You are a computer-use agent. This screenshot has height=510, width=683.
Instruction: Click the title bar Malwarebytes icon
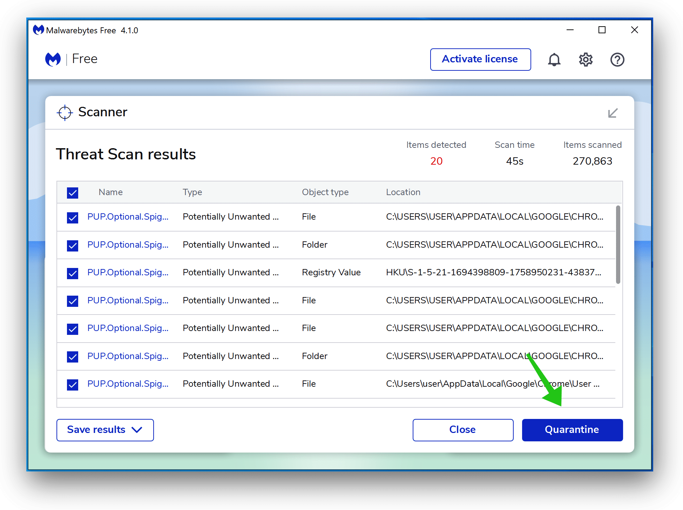click(x=38, y=30)
